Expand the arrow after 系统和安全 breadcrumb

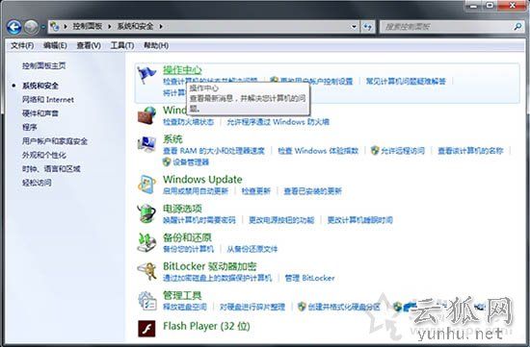pos(161,26)
